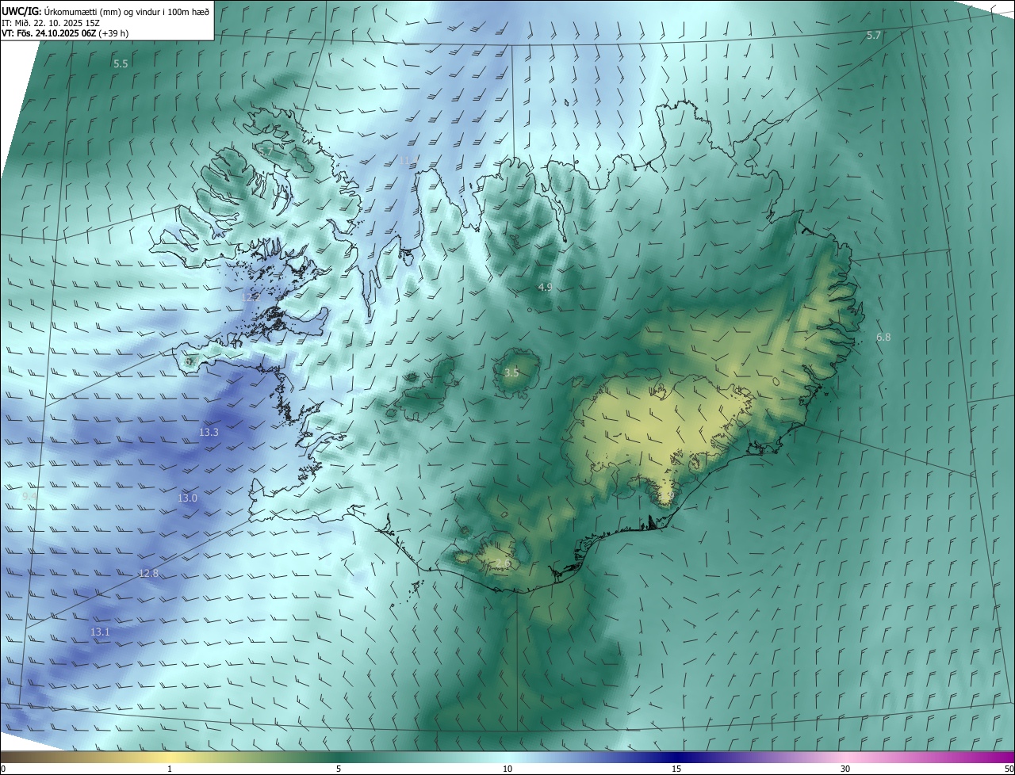Click the 5.5 precipitable water value
The height and width of the screenshot is (775, 1015).
tap(121, 63)
